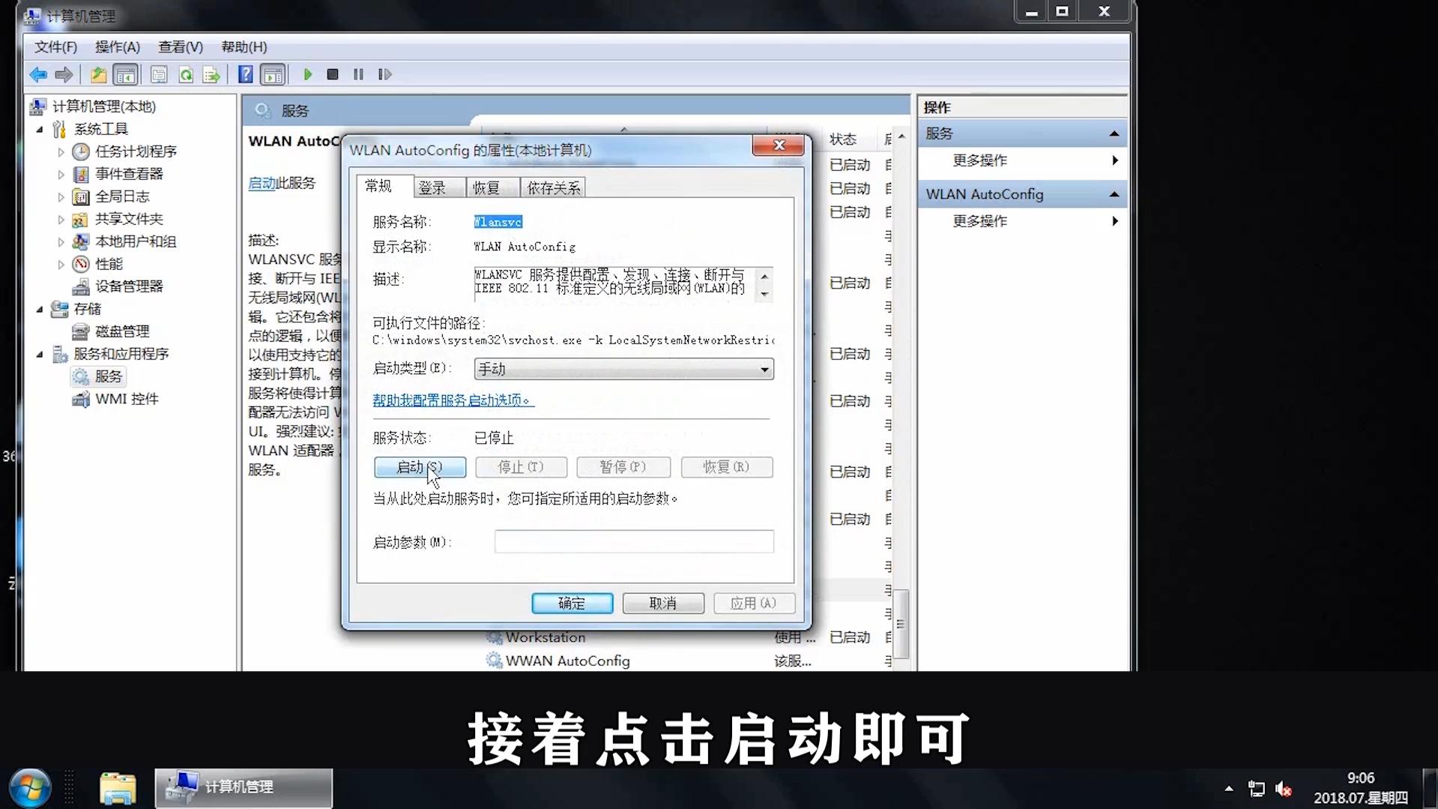Switch to the 依存关系 tab

[553, 187]
